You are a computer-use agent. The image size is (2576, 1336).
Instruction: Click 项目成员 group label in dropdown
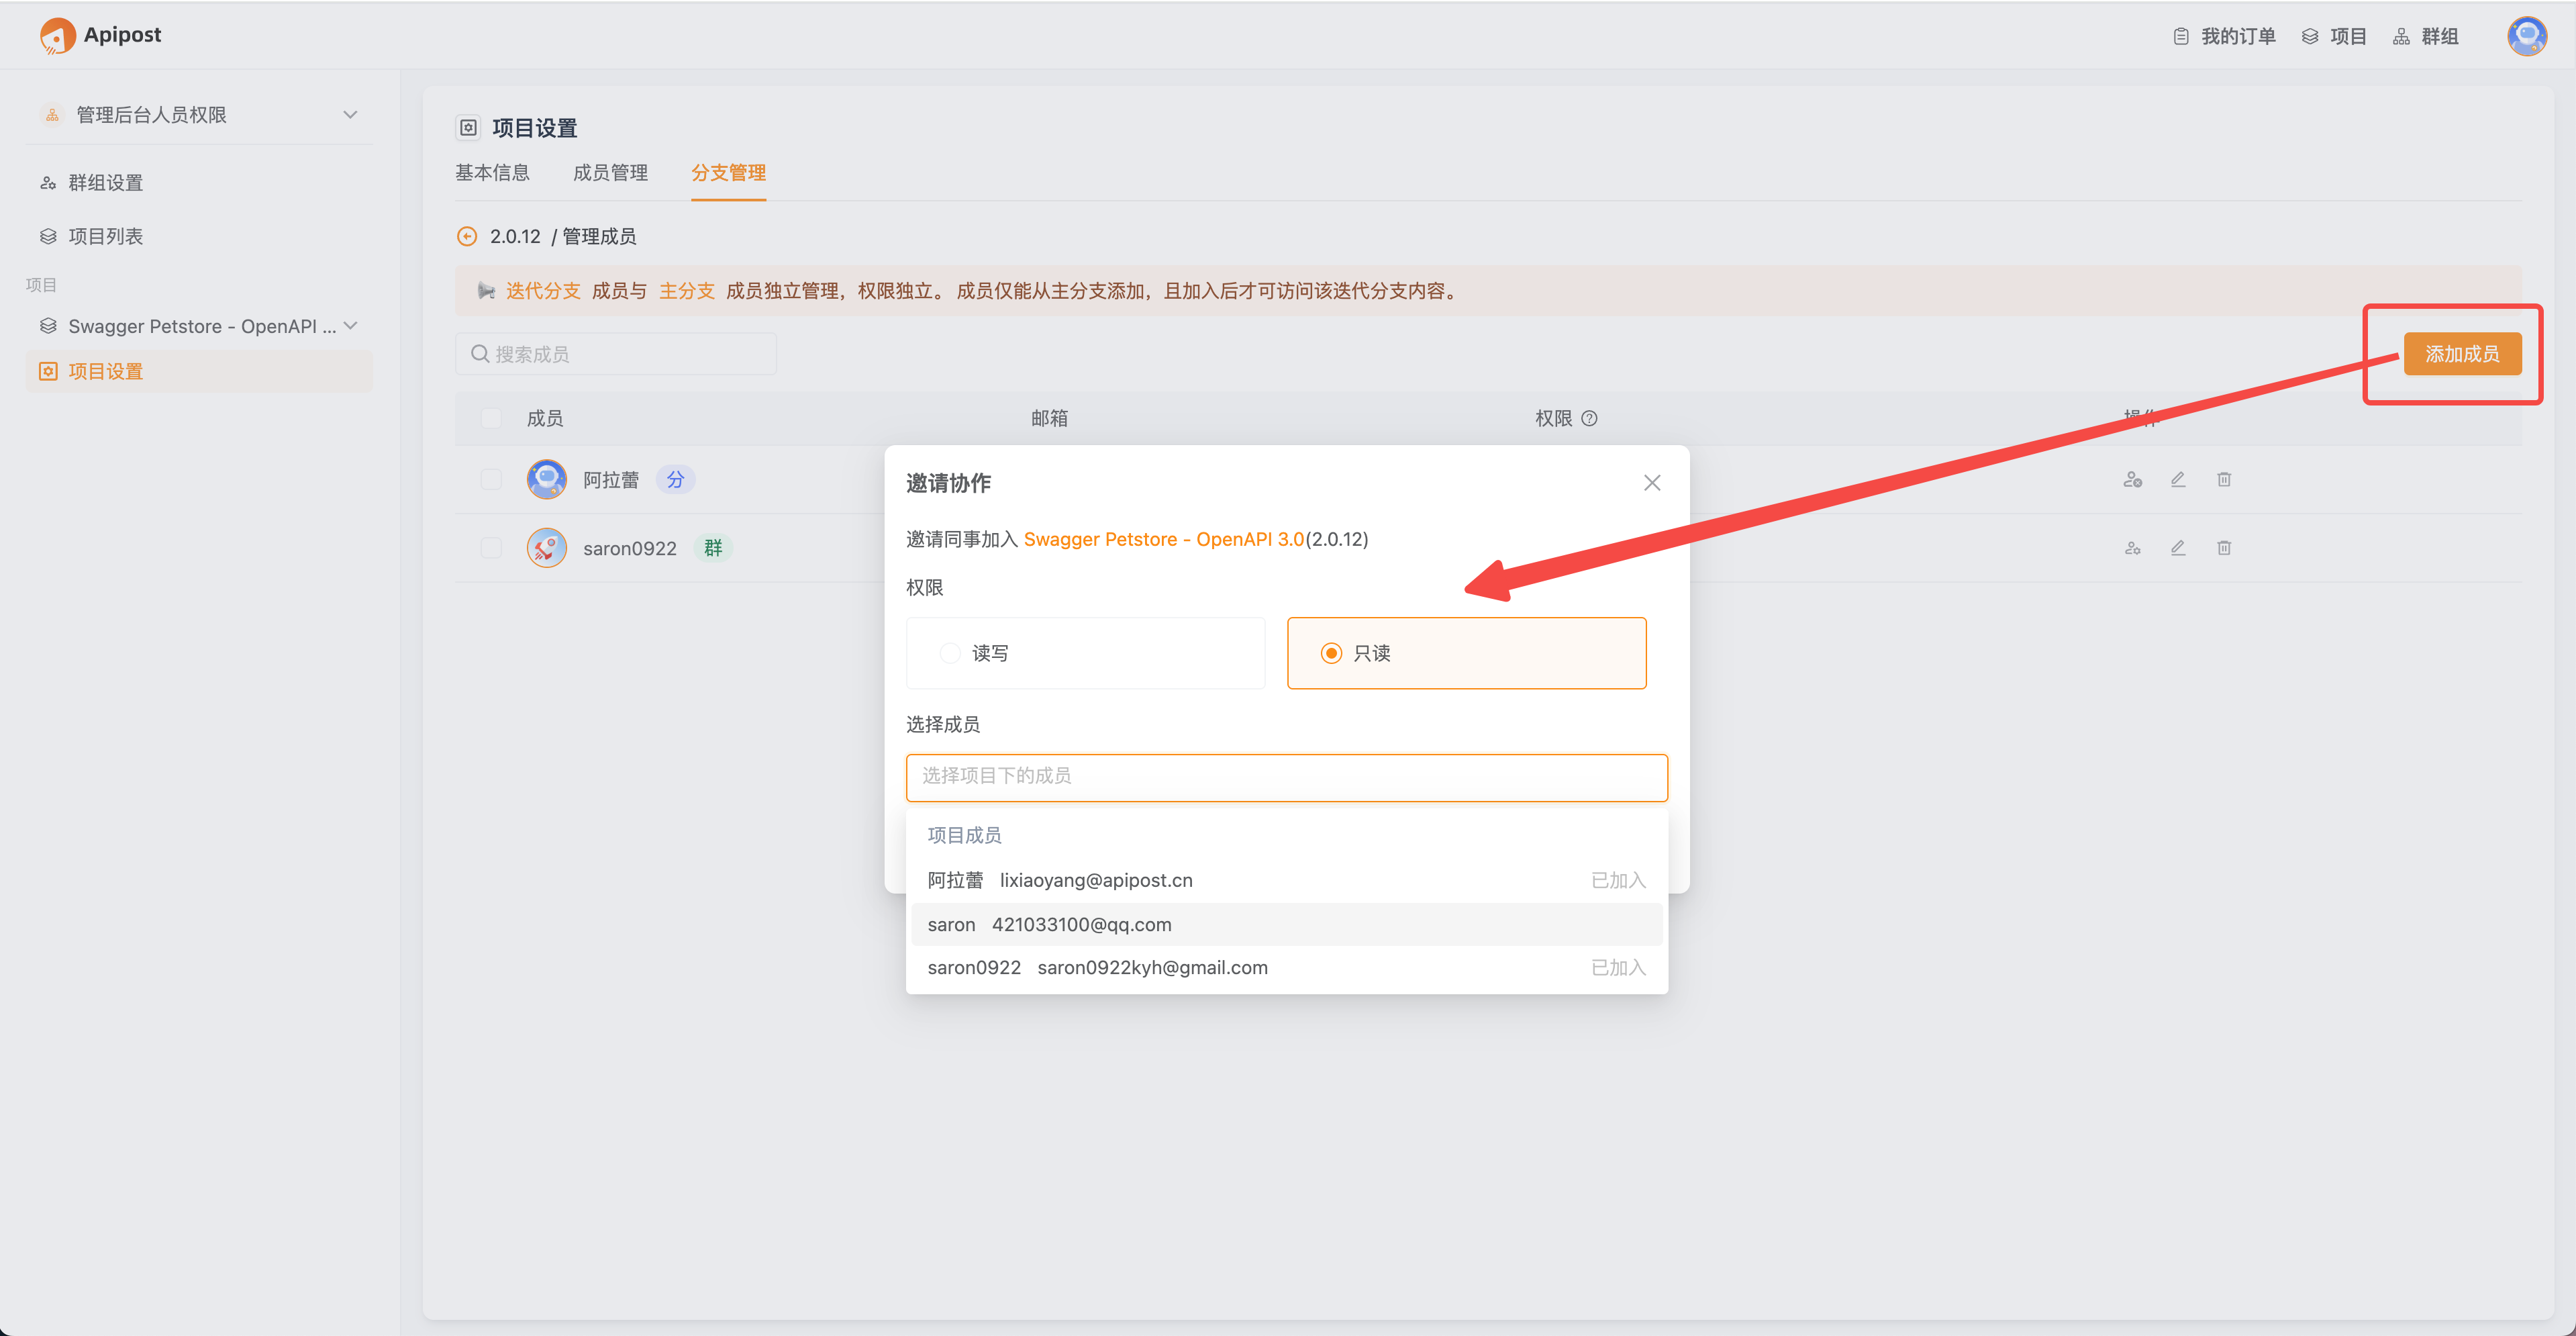[964, 835]
